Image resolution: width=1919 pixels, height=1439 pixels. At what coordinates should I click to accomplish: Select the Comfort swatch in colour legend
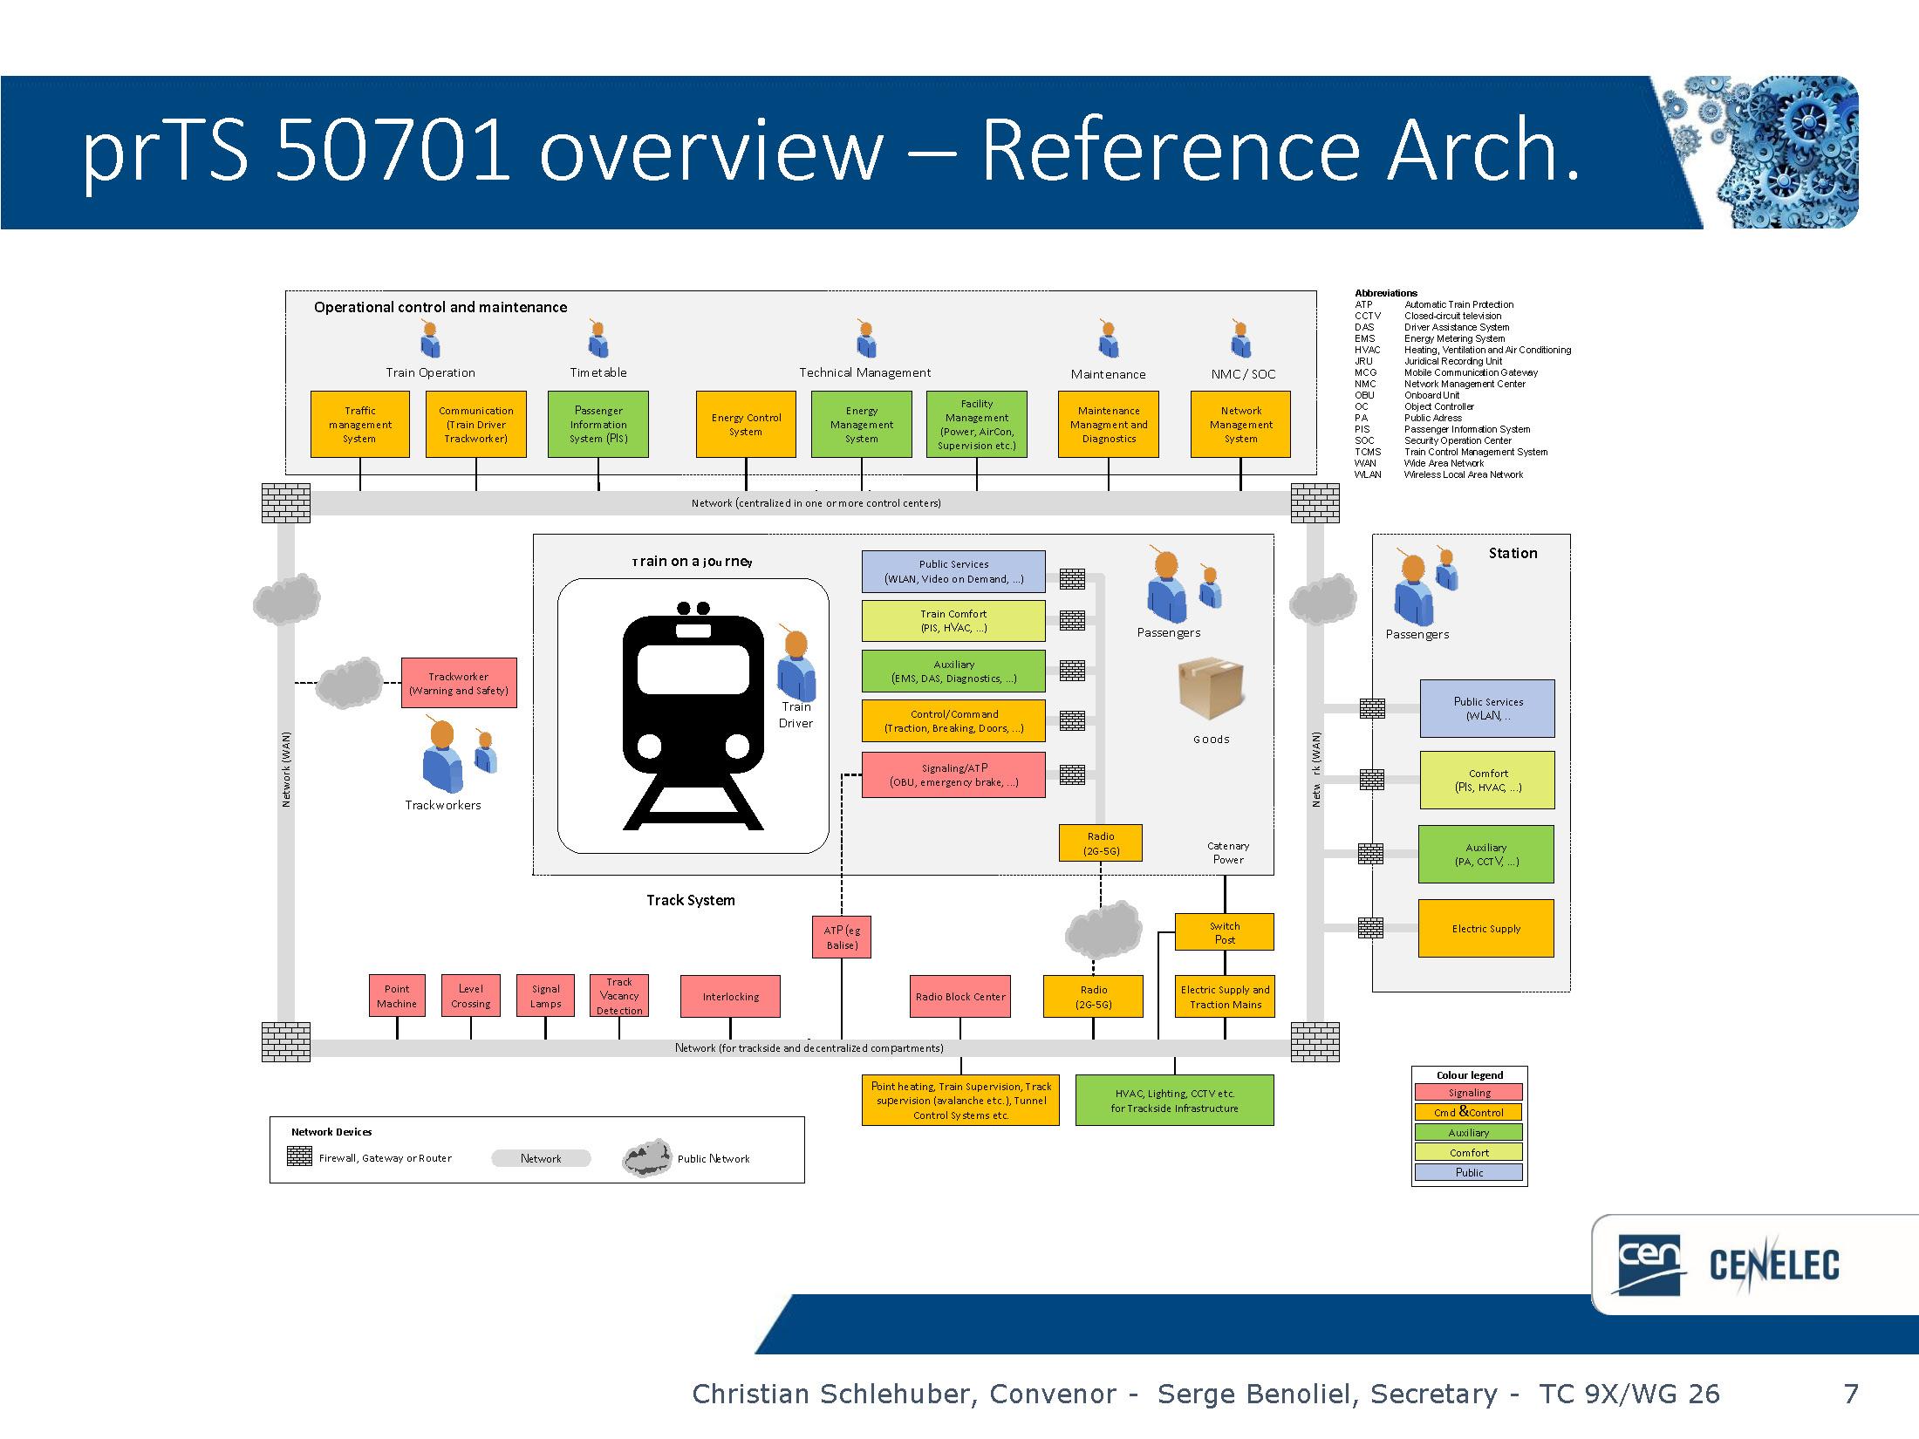click(1469, 1152)
